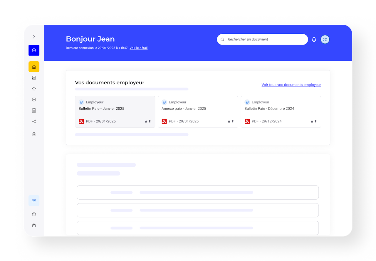
Task: Click the blue plus add button
Action: [x=34, y=50]
